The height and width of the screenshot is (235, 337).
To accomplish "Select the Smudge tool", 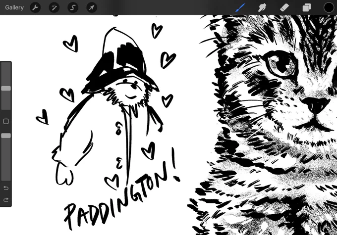I will (x=262, y=7).
